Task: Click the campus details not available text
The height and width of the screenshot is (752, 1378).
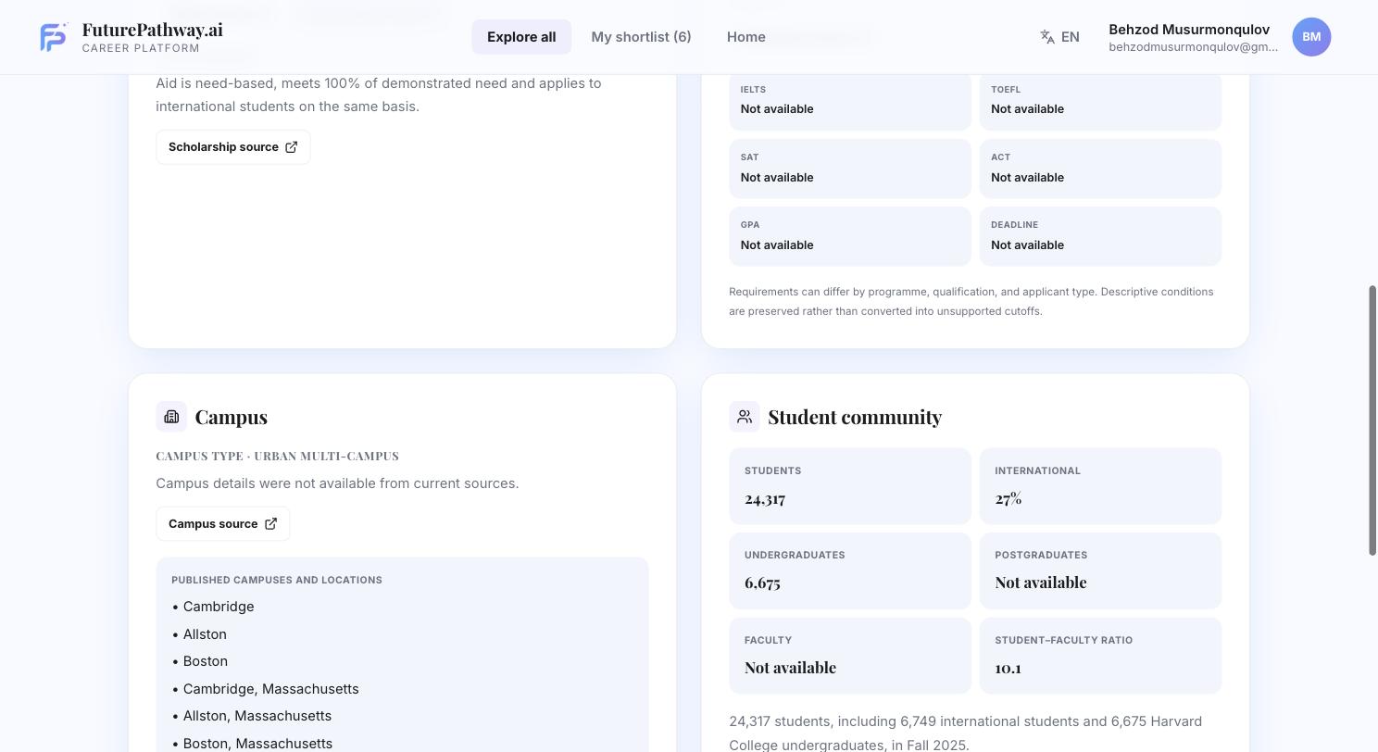Action: tap(337, 483)
